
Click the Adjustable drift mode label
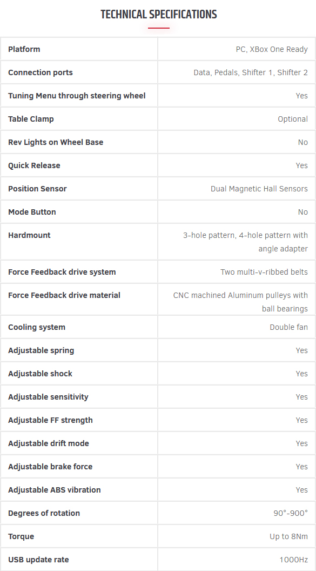[49, 443]
